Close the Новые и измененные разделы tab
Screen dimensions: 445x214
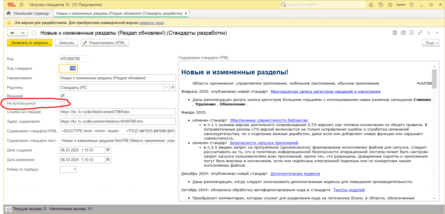point(186,13)
